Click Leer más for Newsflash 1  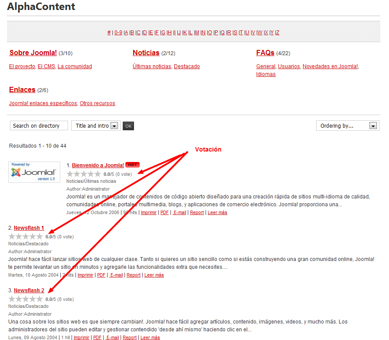pyautogui.click(x=154, y=275)
